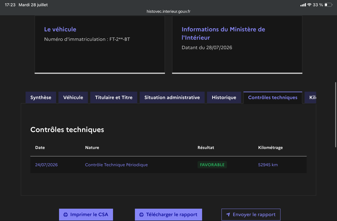Click Informations du Ministère de l'Intérieur heading
Viewport: 337px width, 221px height.
[223, 33]
